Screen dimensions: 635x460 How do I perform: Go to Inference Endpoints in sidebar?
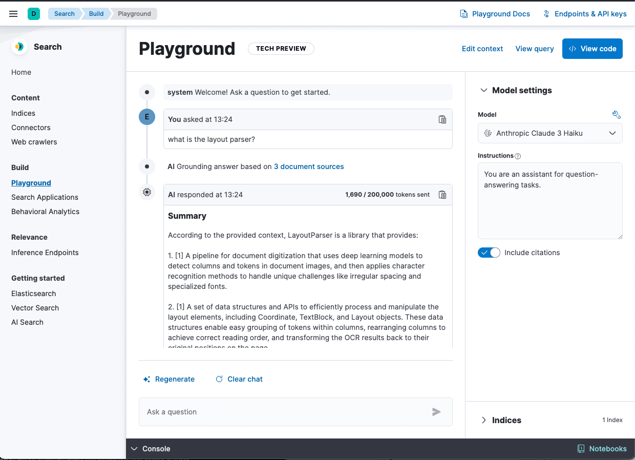[45, 253]
